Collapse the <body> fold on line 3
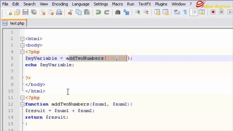233x131 pixels. click(x=22, y=45)
